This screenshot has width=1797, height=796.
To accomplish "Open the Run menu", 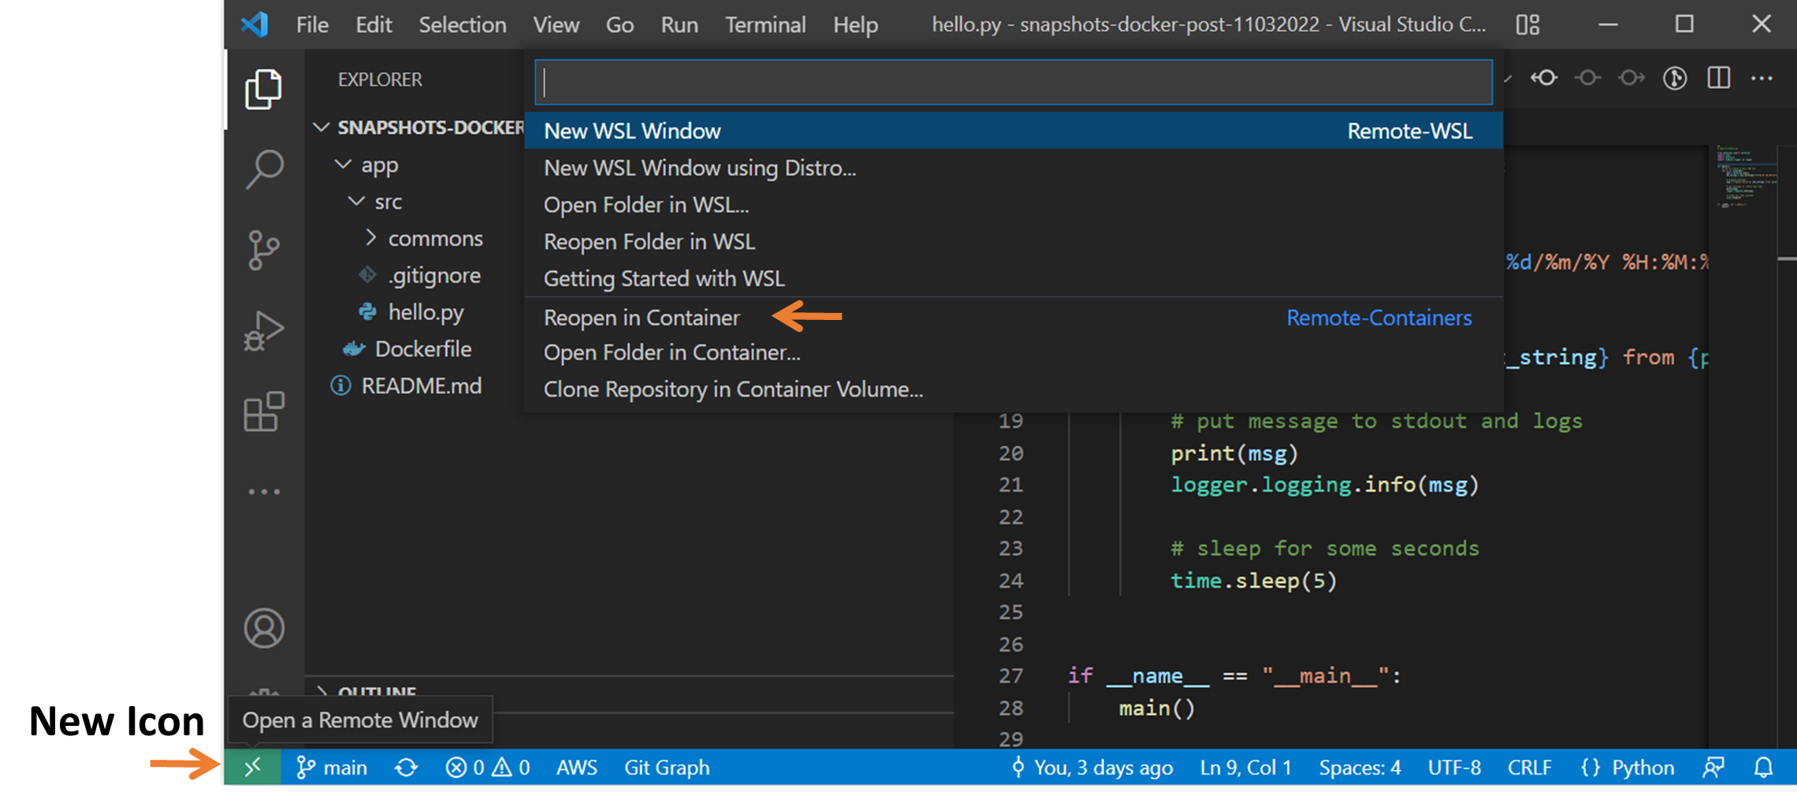I will tap(679, 24).
